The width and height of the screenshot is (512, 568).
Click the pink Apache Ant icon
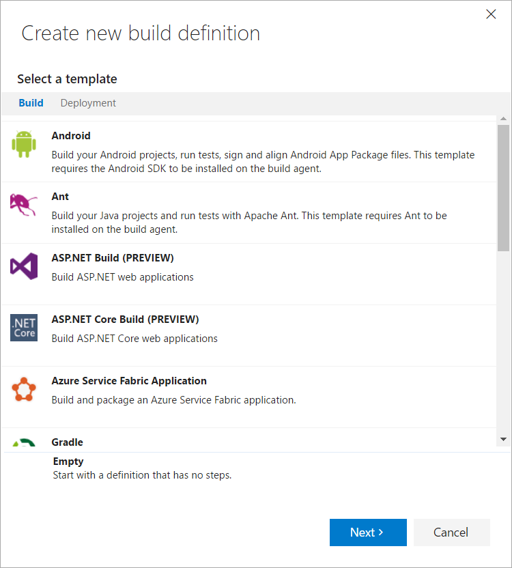point(24,205)
